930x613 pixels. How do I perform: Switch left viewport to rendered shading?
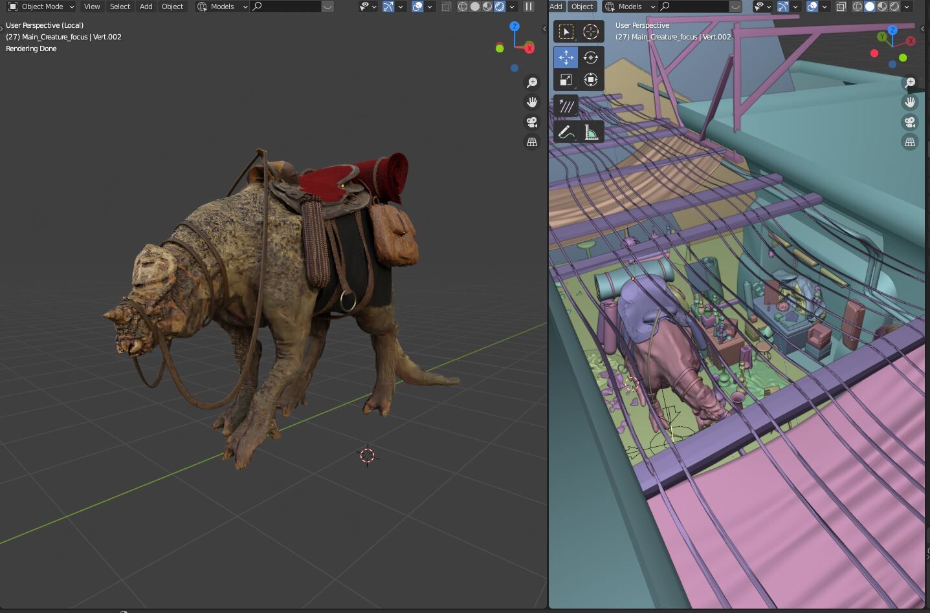[x=500, y=6]
